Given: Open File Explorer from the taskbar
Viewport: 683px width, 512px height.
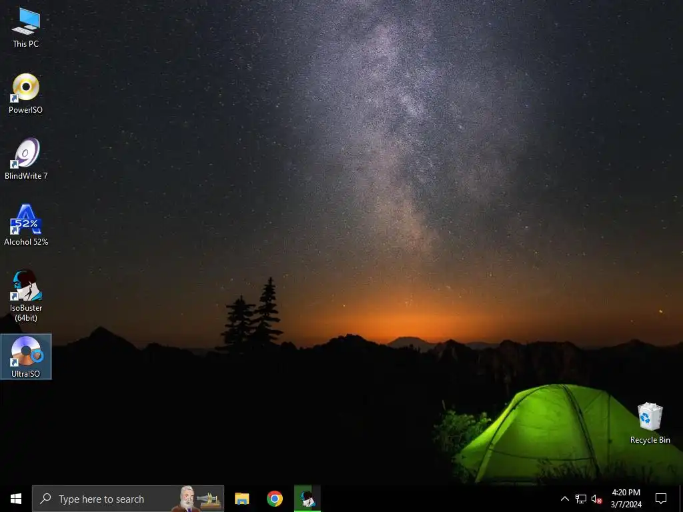Looking at the screenshot, I should [x=241, y=499].
